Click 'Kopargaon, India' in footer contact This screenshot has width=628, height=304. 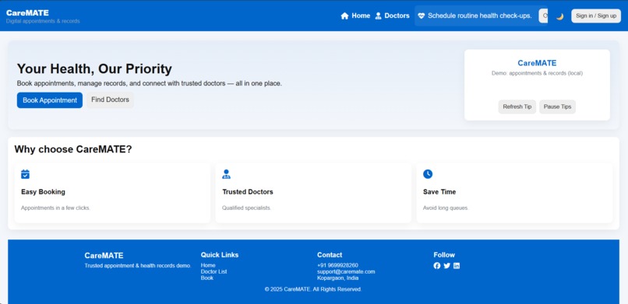point(337,278)
